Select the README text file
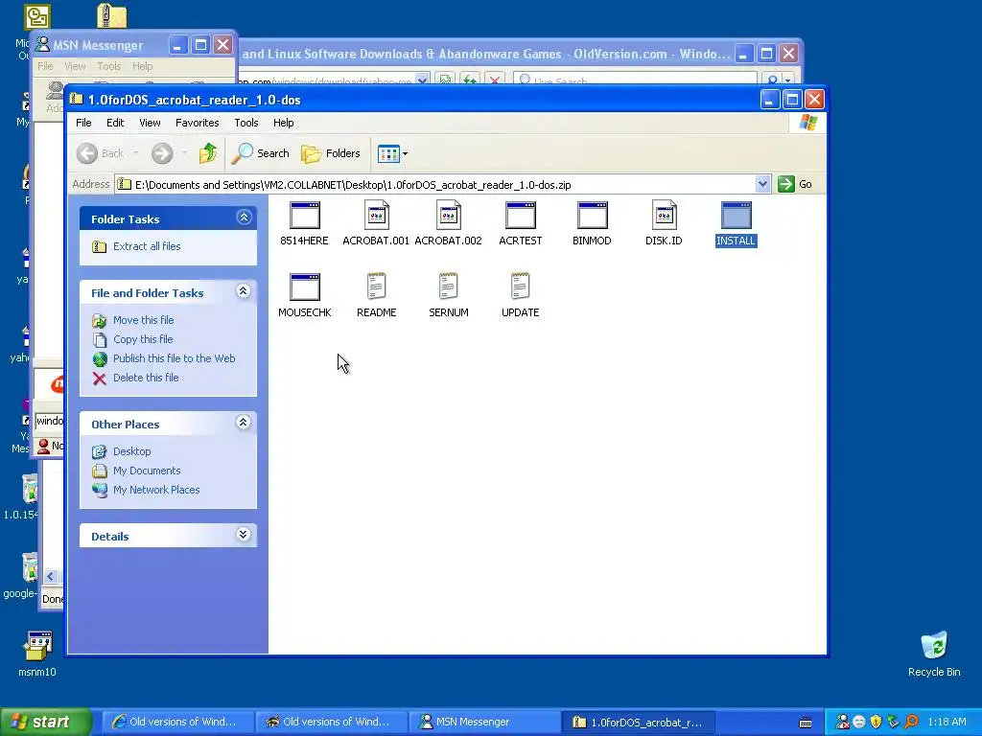 pyautogui.click(x=376, y=295)
